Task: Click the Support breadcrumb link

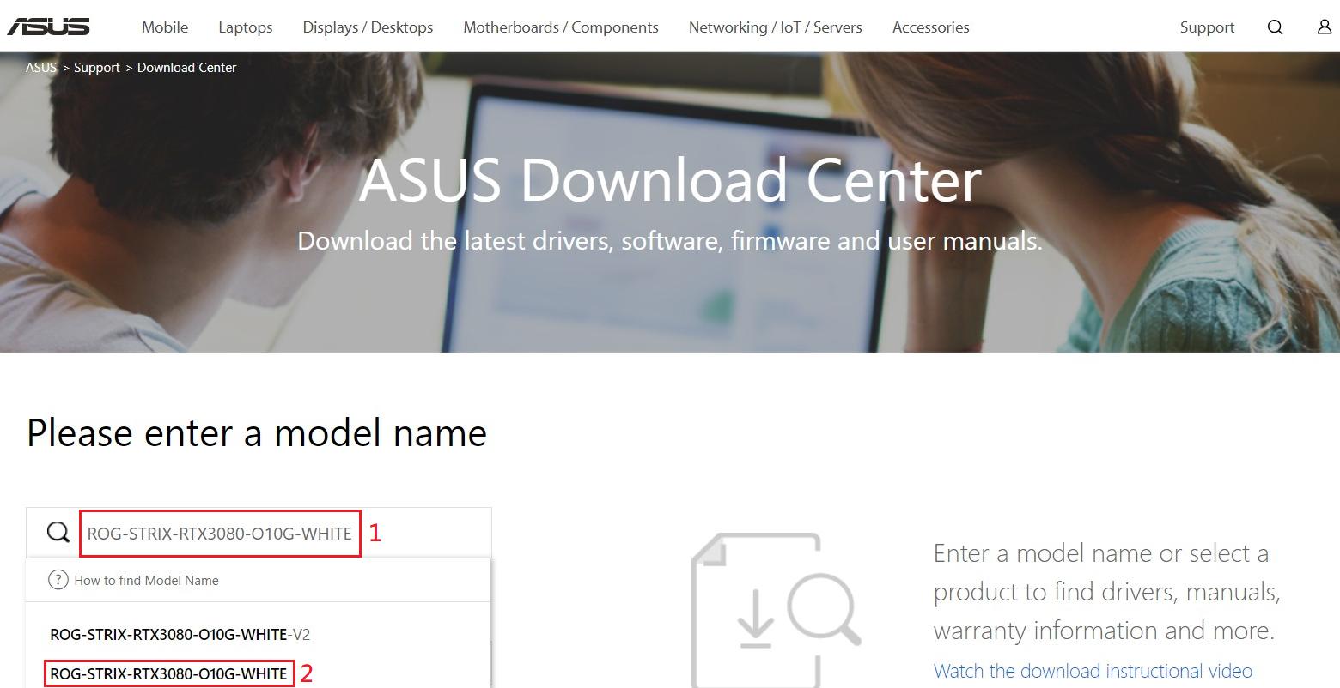Action: point(97,68)
